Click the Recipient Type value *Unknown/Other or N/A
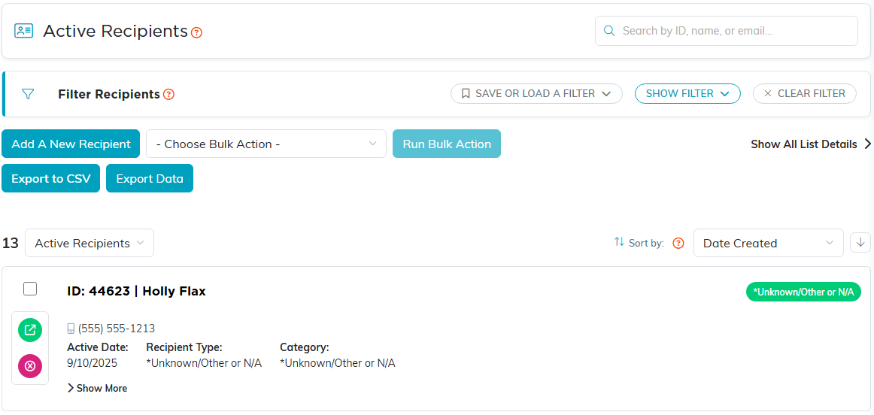 (204, 364)
